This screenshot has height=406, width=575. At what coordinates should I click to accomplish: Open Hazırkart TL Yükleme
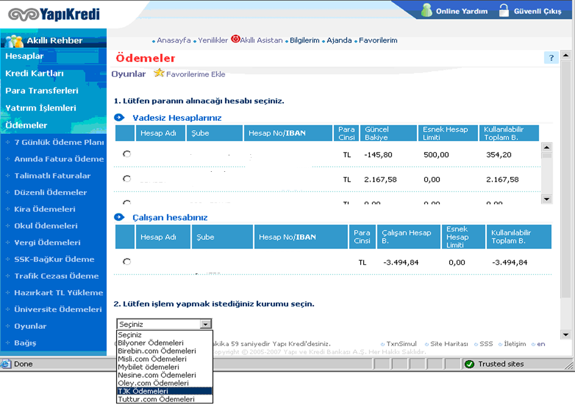[59, 293]
